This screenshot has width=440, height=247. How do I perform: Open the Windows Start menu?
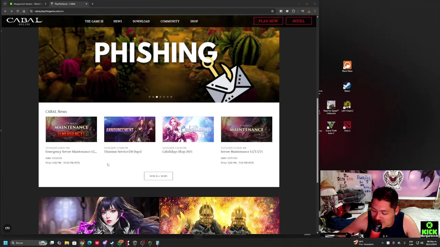tap(5, 243)
